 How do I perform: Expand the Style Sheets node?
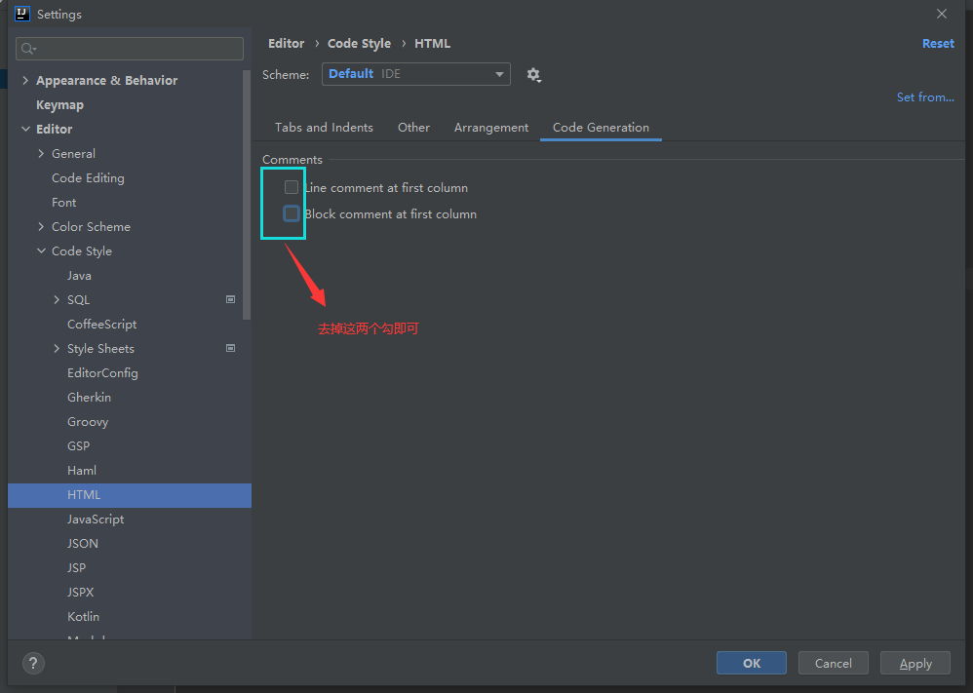click(x=57, y=348)
